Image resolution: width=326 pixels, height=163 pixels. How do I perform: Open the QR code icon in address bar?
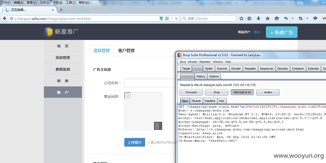[167, 18]
